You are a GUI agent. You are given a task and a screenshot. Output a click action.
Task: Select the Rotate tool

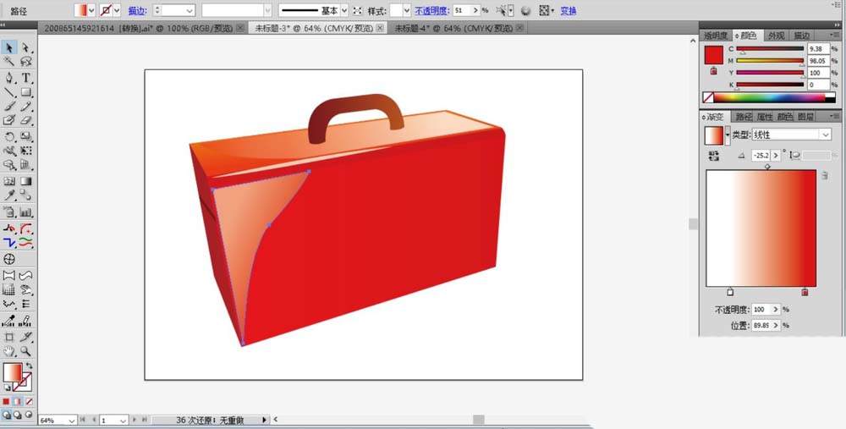point(9,136)
